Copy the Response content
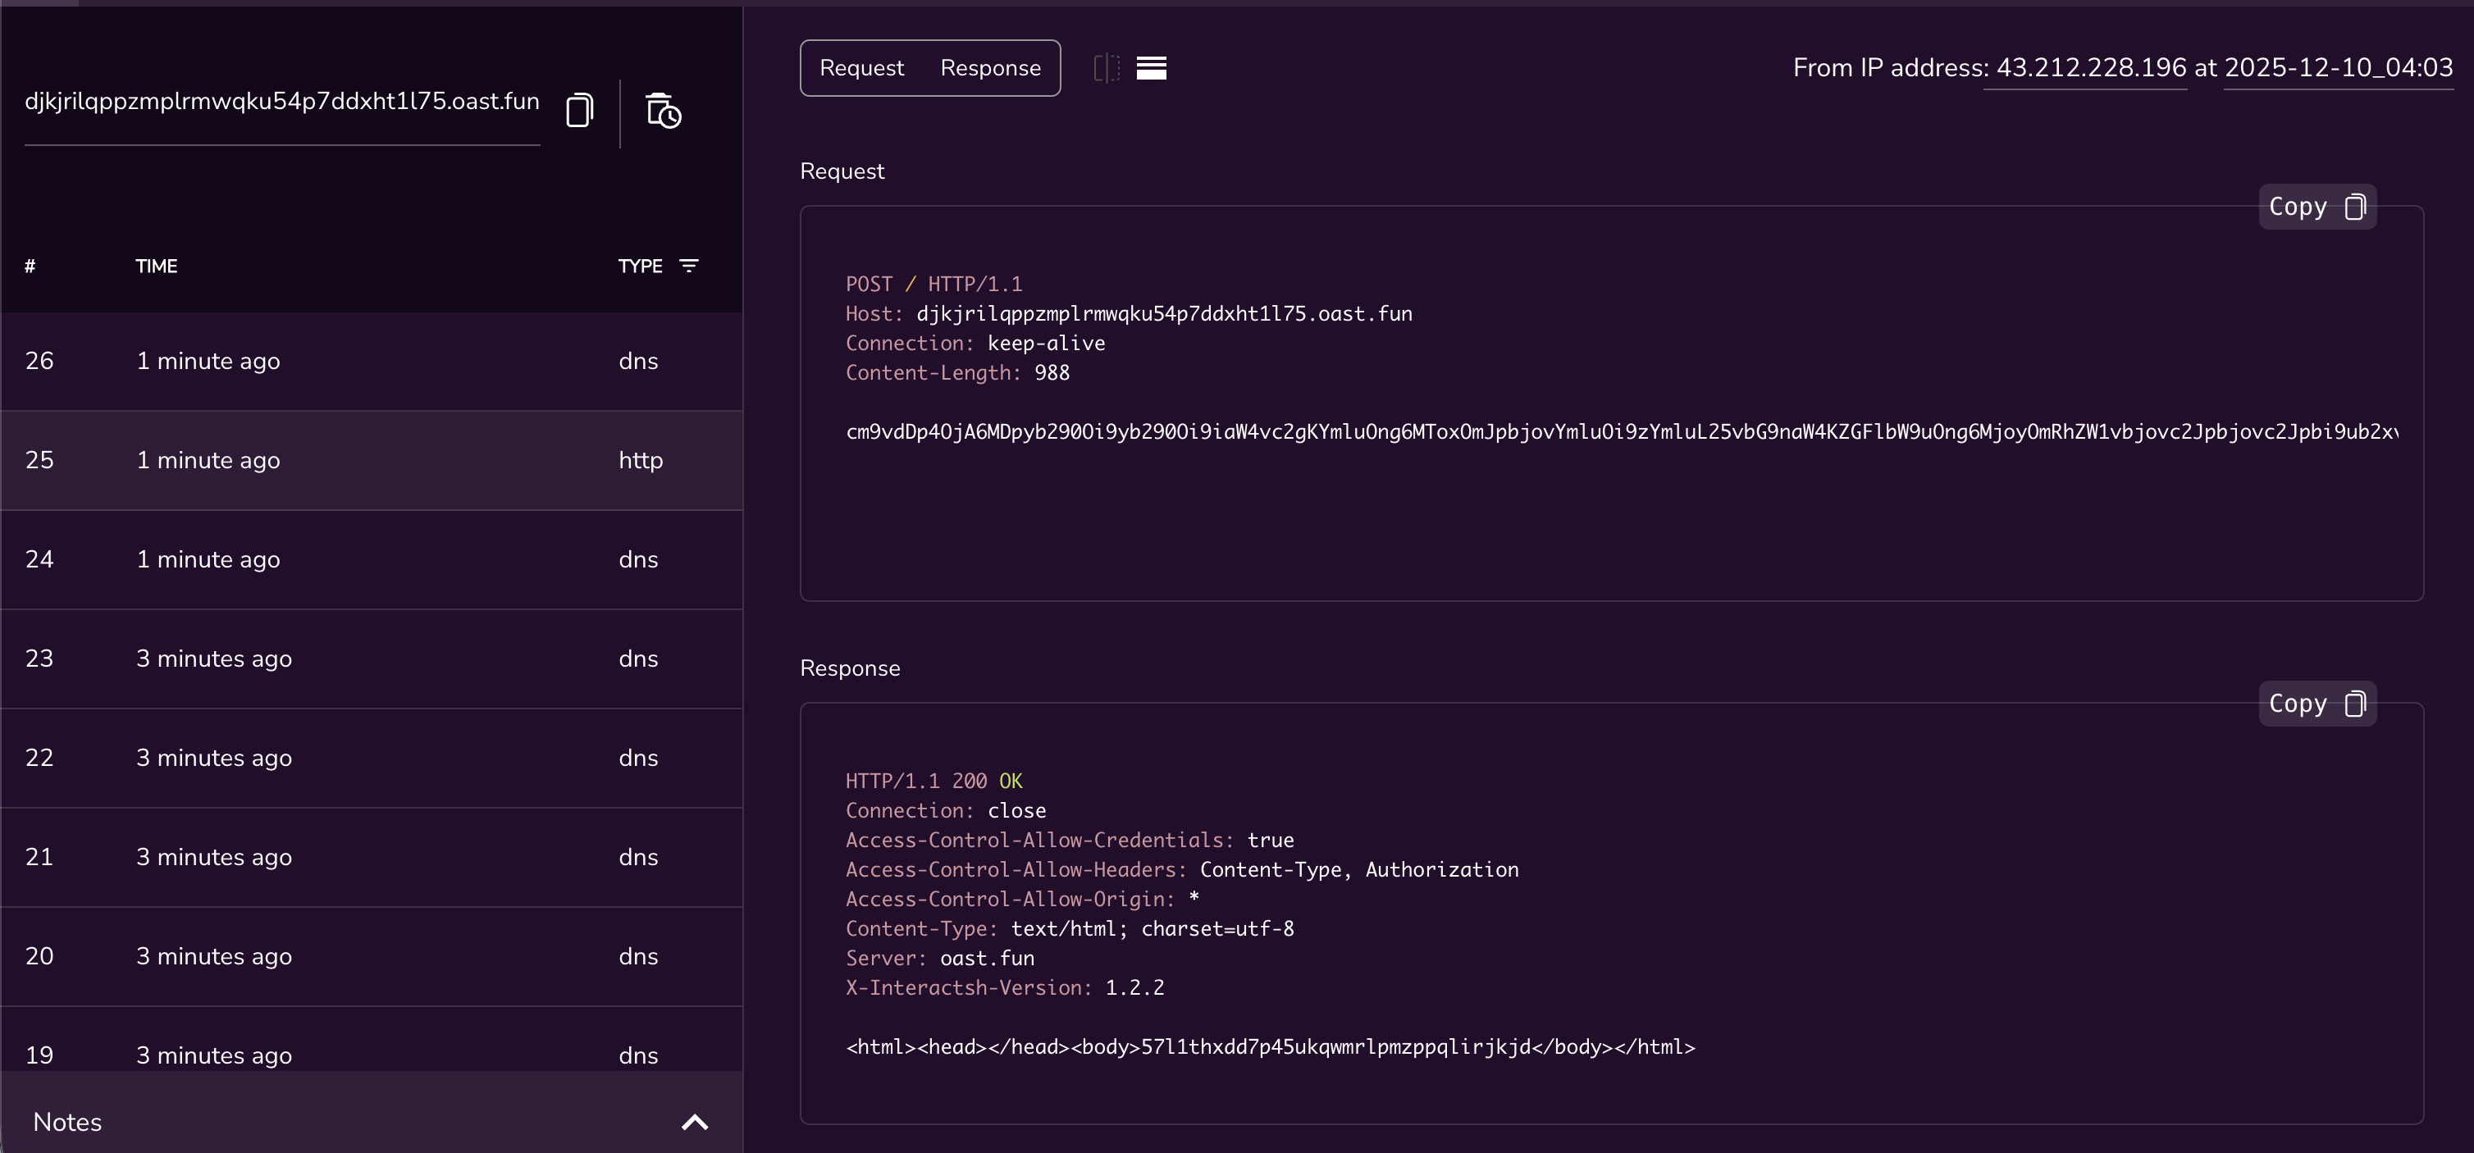The width and height of the screenshot is (2474, 1153). click(x=2317, y=704)
